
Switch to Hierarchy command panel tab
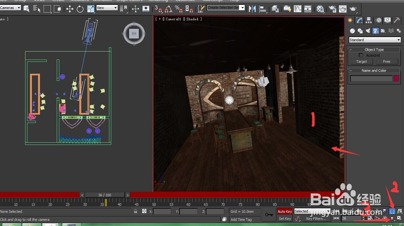tap(369, 20)
